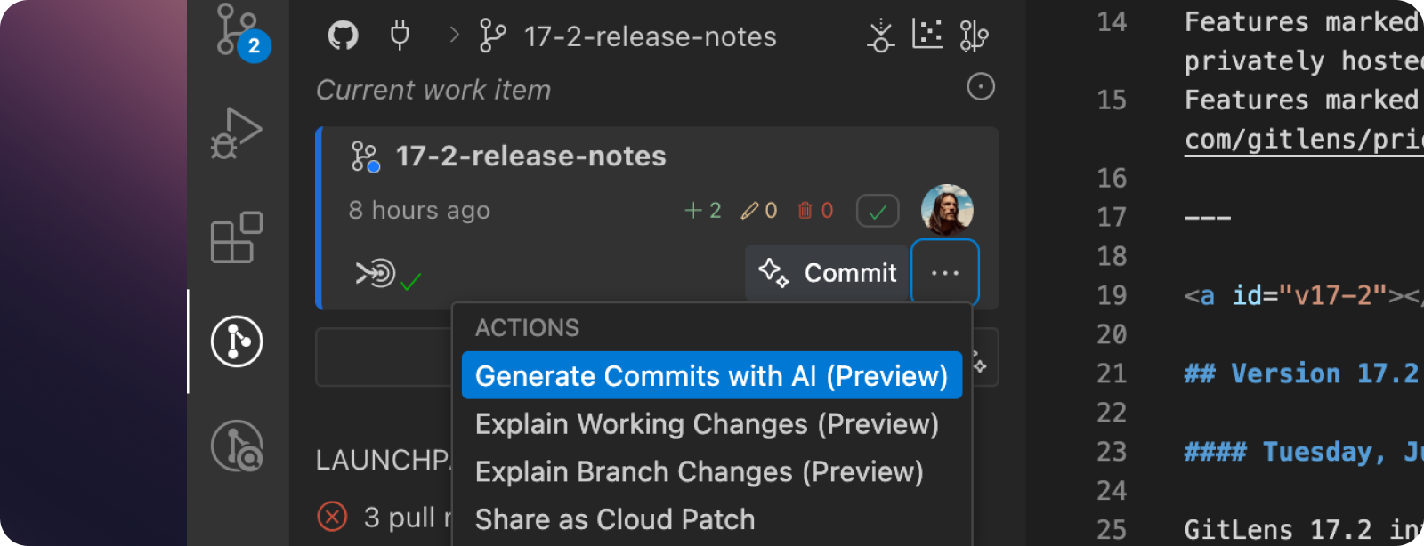Screen dimensions: 1424x546
Task: Click the branch compare icon in header
Action: click(x=974, y=36)
